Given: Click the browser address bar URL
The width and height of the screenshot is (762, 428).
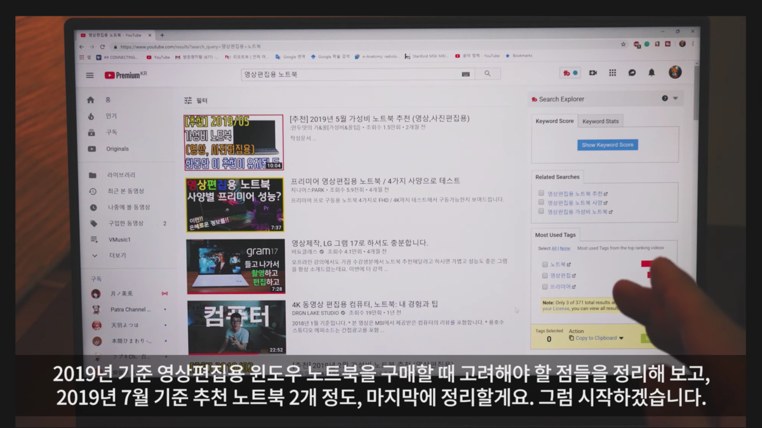Looking at the screenshot, I should click(190, 46).
